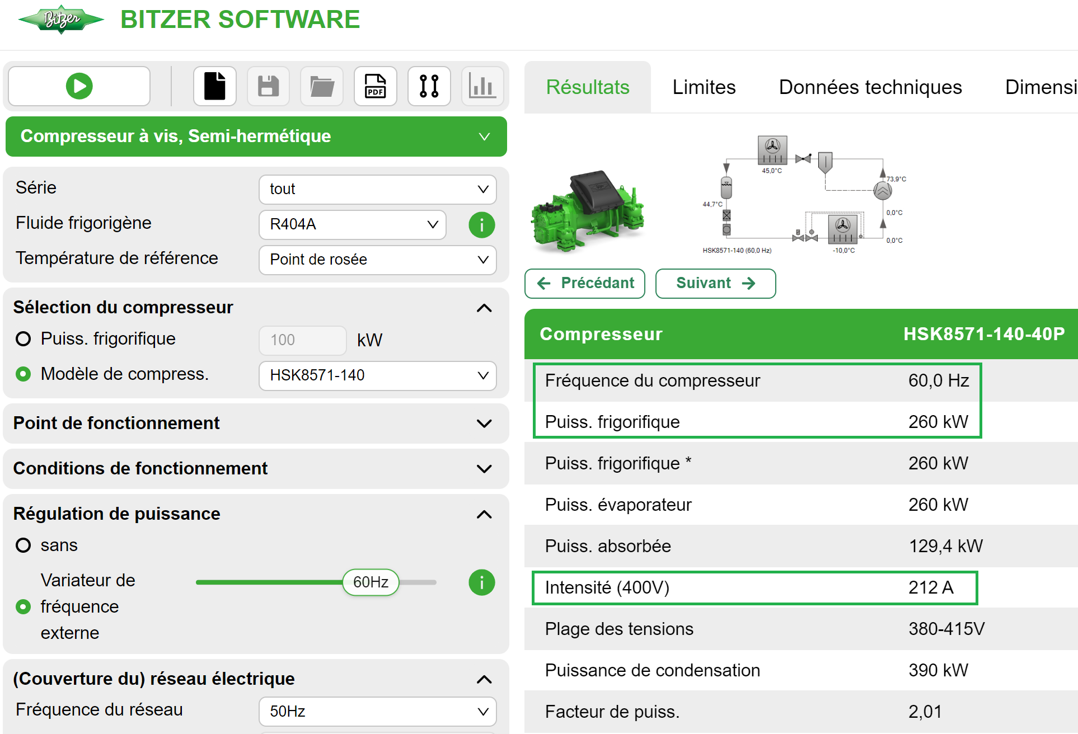This screenshot has width=1078, height=734.
Task: Show info about refrigerant R404A
Action: 481,224
